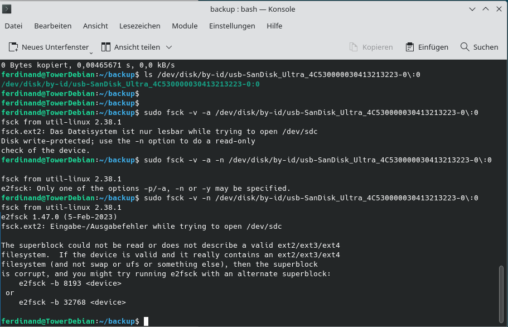Click the Einfügen paste icon
Screen dimensions: 508x327
(409, 47)
